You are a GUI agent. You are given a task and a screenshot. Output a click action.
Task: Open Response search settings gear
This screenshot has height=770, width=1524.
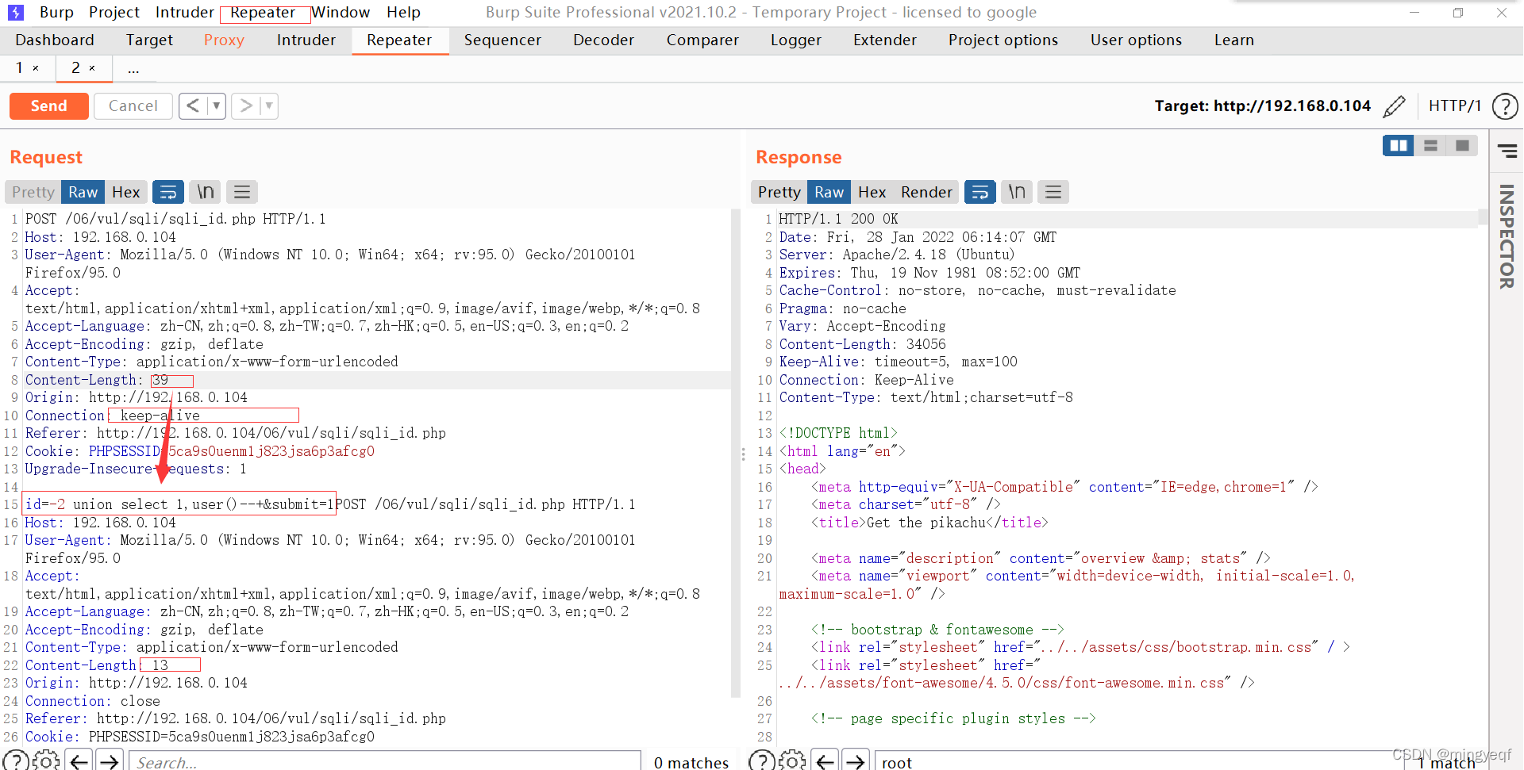792,761
